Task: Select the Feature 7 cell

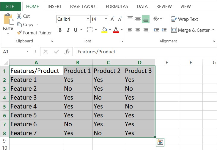Action: tap(36, 133)
